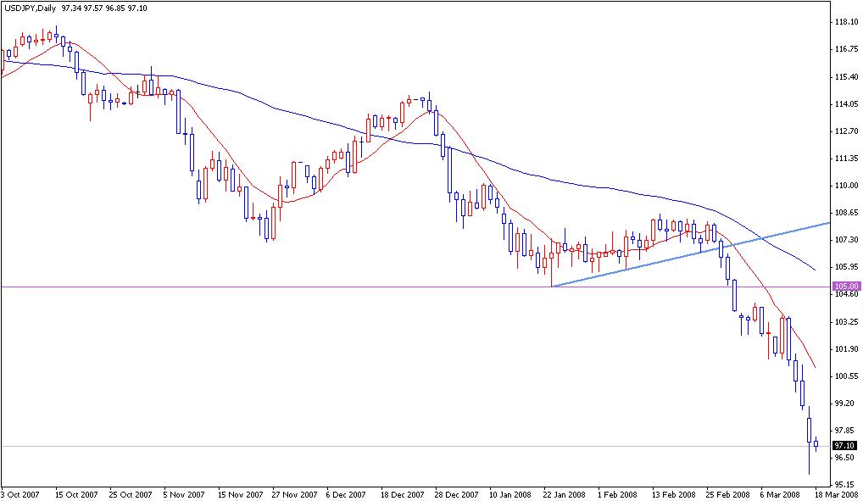Click the 6 Mar 2008 date label
Screen dimensions: 863x501
click(x=781, y=494)
